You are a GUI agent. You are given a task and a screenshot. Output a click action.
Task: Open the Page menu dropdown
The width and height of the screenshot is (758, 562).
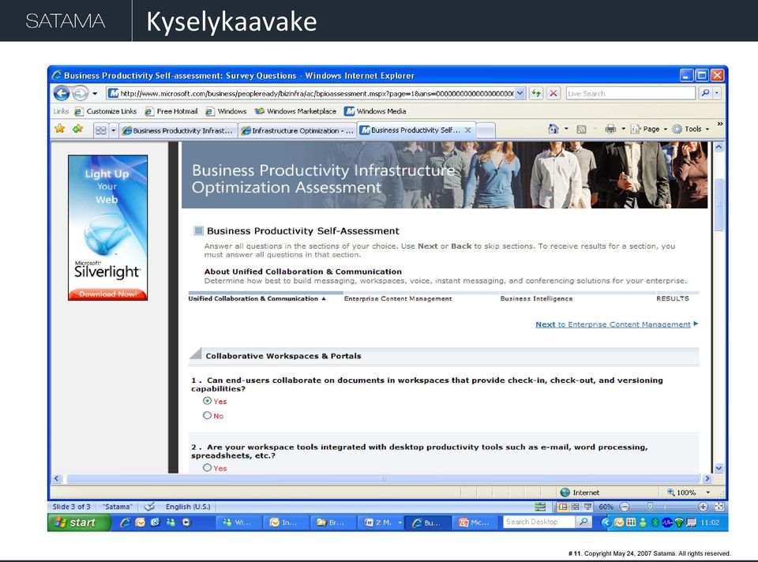point(649,129)
